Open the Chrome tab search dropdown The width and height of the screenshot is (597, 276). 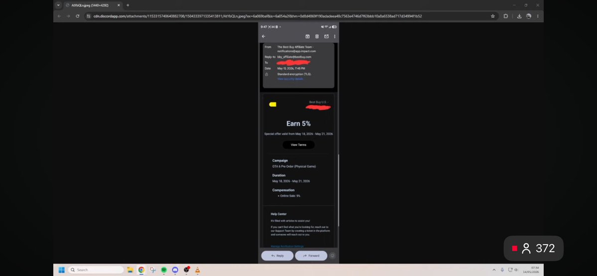(58, 5)
